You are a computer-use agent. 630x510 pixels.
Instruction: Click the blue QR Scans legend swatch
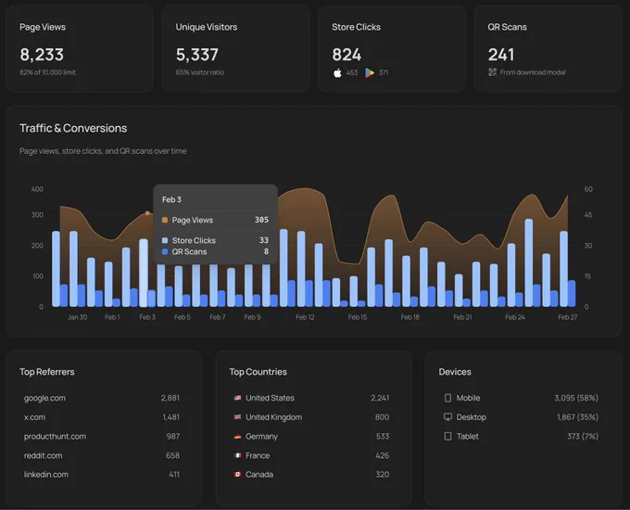tap(165, 252)
